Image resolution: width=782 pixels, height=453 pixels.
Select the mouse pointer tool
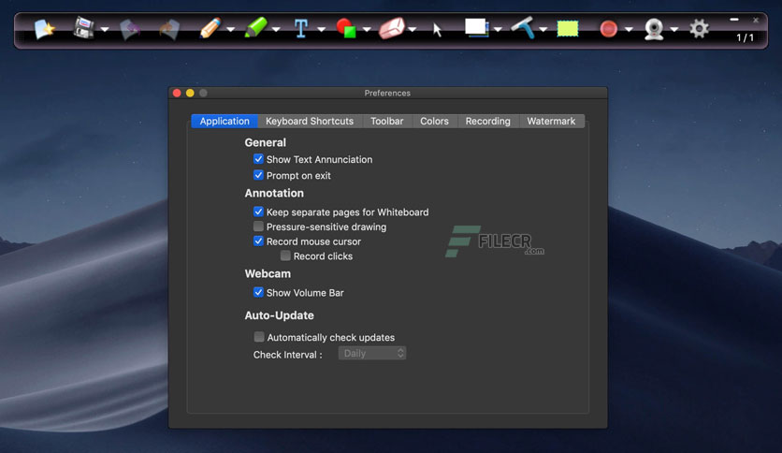coord(438,30)
